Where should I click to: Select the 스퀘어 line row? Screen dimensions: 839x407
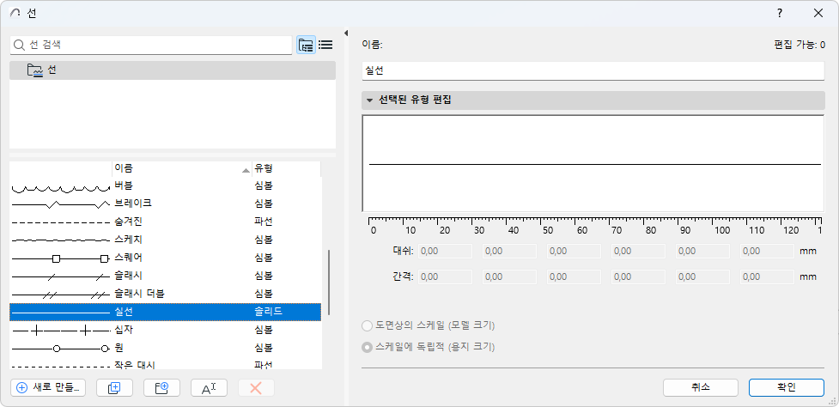[x=166, y=258]
